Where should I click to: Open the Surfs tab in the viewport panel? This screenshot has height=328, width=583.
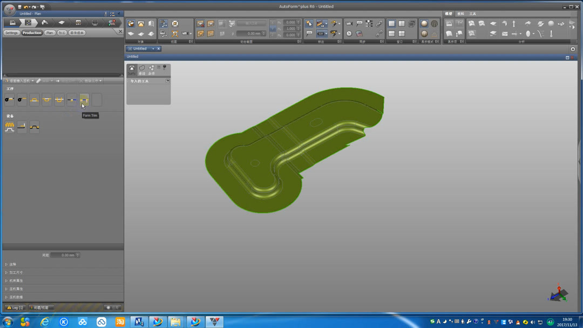132,70
